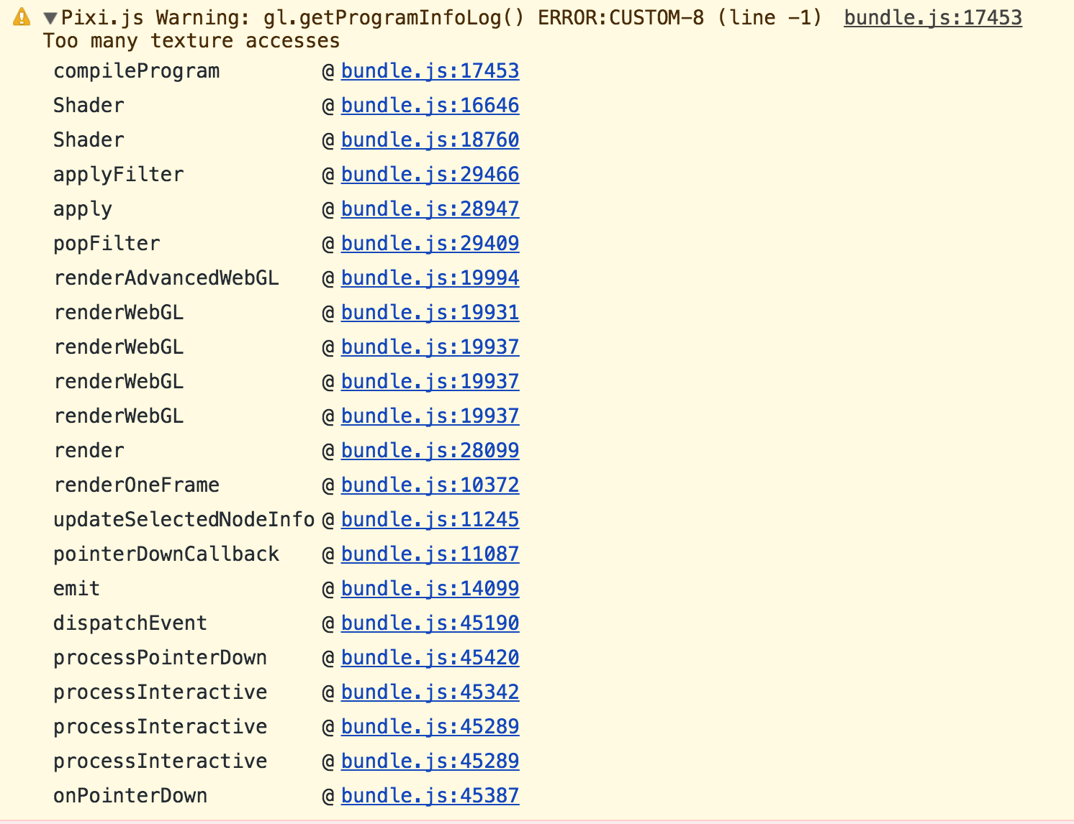Open the first renderWebGL frame at bundle.js:19931
The height and width of the screenshot is (824, 1074).
coord(429,312)
